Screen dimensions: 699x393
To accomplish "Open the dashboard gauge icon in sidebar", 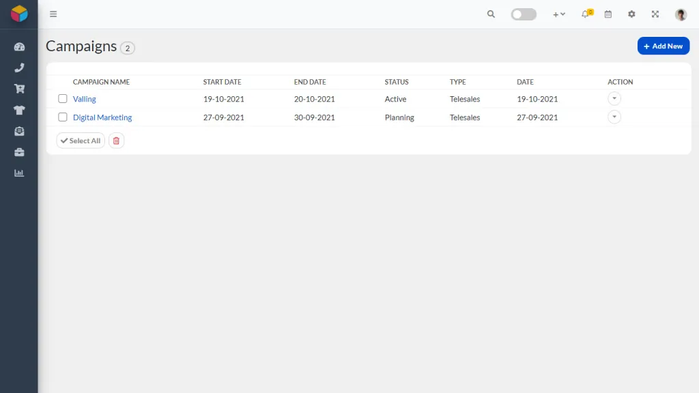I will point(19,47).
